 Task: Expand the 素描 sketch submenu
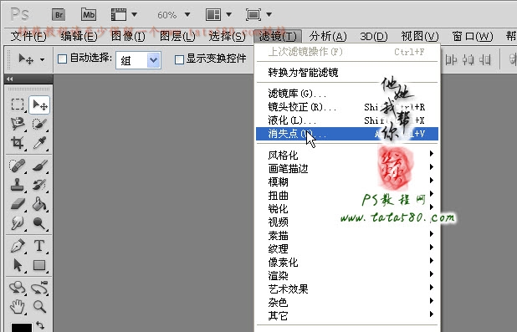(347, 235)
